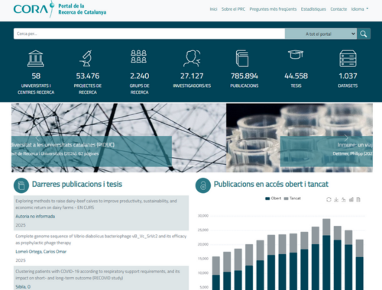Open author Lomelí Ortega, Carlos Omar
This screenshot has width=382, height=290.
(x=40, y=252)
